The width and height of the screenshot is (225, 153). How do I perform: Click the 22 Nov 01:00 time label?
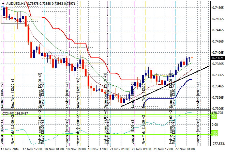185,149
